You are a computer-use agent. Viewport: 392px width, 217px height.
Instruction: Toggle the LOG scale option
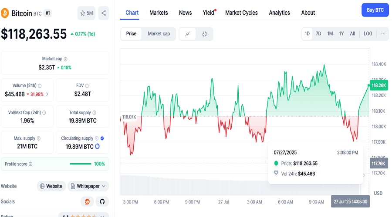368,33
